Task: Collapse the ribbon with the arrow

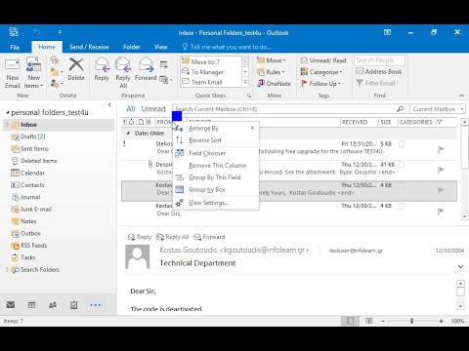Action: click(461, 96)
